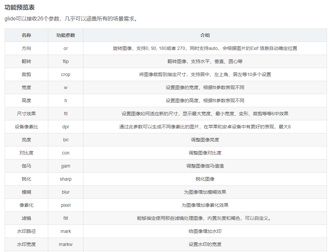Select the 'blur' parameter cell
The image size is (328, 252).
pyautogui.click(x=66, y=192)
